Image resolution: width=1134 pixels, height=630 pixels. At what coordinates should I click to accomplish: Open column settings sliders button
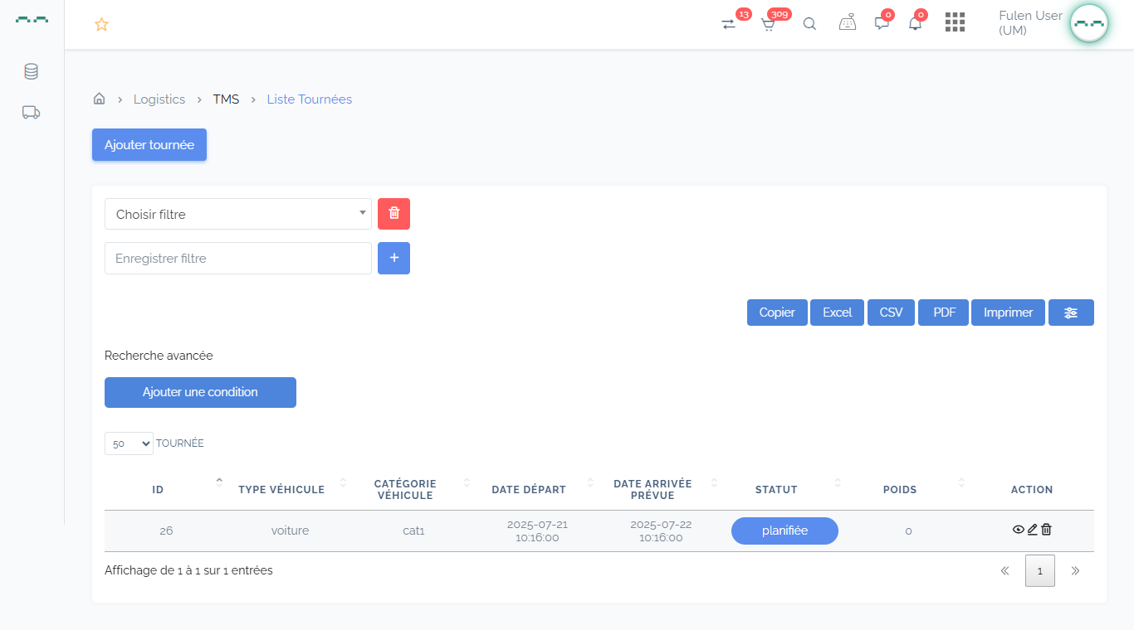[x=1071, y=313]
